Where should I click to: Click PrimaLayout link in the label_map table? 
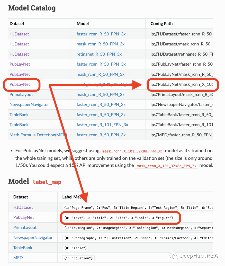pos(25,227)
